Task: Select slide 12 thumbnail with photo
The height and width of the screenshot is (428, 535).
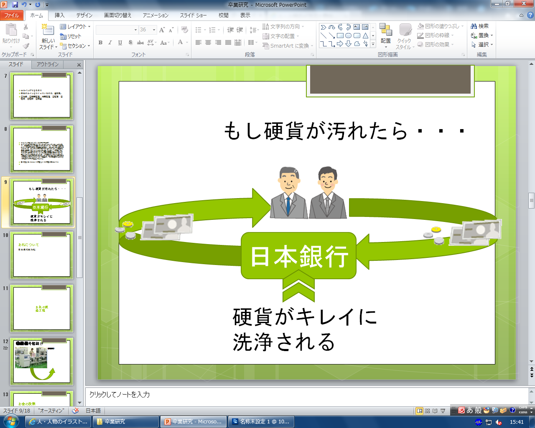Action: [x=41, y=361]
